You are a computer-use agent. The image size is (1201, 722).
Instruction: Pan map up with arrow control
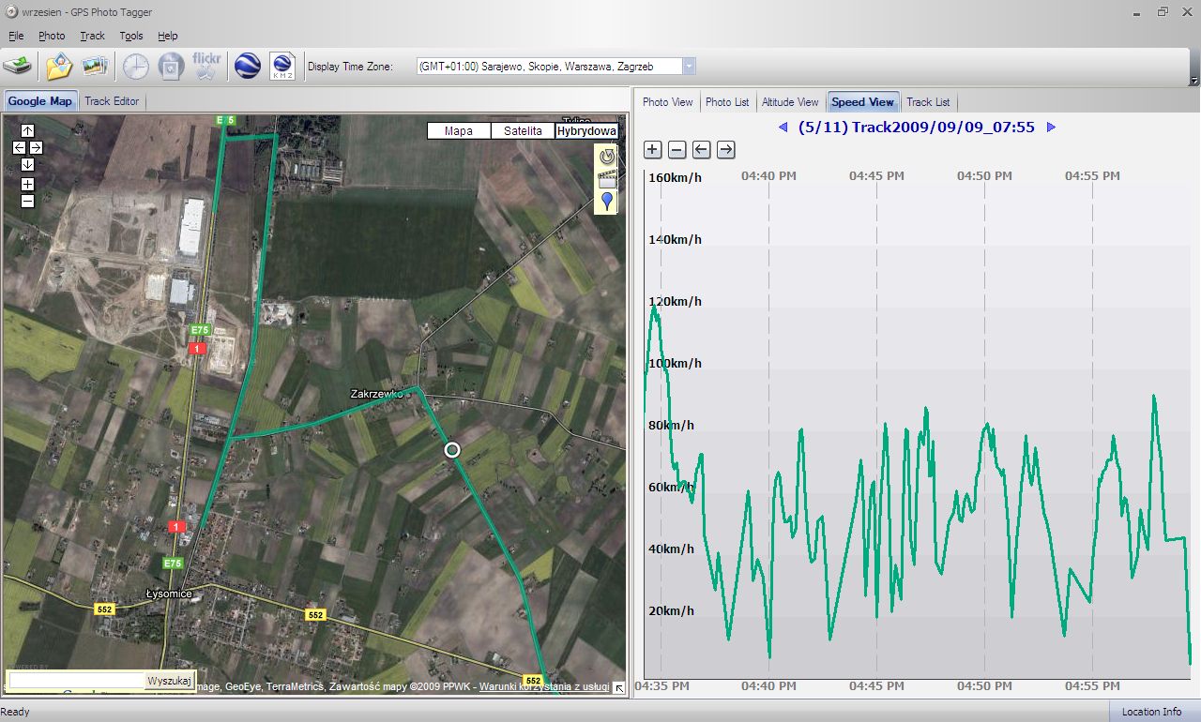(x=27, y=131)
